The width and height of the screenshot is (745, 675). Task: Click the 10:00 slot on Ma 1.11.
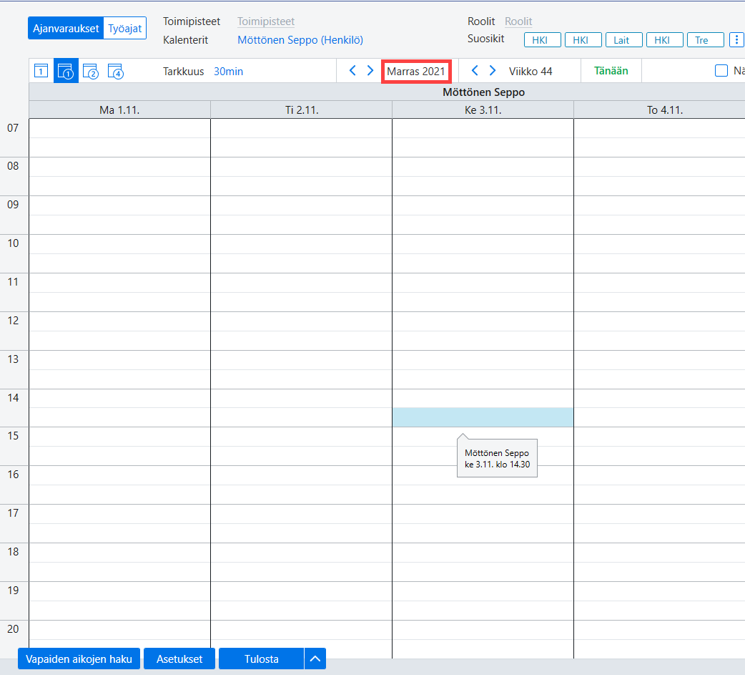tap(119, 244)
